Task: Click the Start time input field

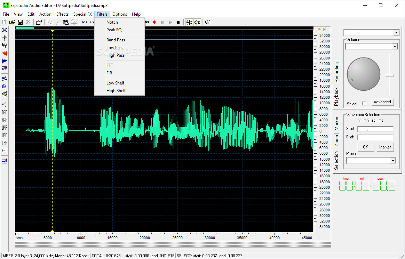Action: 375,129
